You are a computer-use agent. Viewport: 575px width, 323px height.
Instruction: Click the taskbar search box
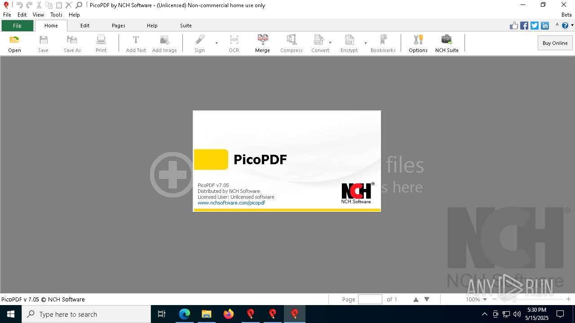(x=86, y=314)
